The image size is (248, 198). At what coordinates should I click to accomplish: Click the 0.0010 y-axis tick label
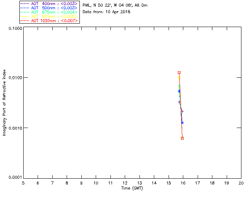[15, 128]
